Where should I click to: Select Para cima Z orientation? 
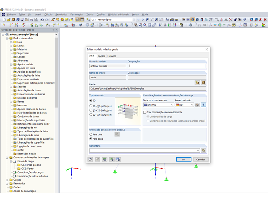click(x=91, y=134)
